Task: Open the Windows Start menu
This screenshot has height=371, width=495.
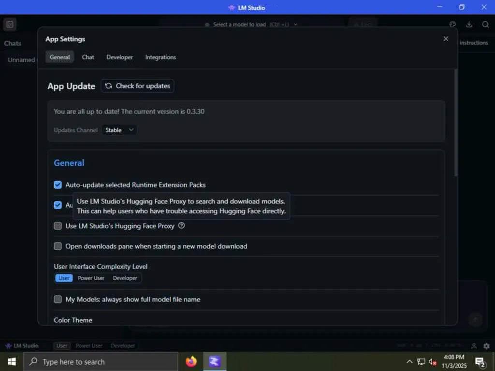Action: coord(12,361)
